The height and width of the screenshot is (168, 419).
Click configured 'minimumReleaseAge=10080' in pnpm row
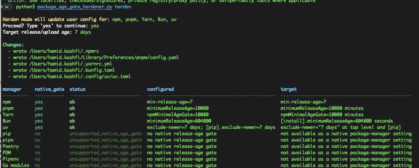pyautogui.click(x=178, y=108)
